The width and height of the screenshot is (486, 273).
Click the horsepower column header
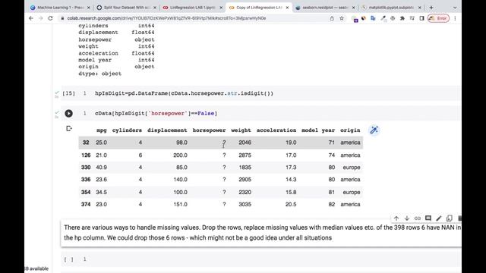(209, 130)
